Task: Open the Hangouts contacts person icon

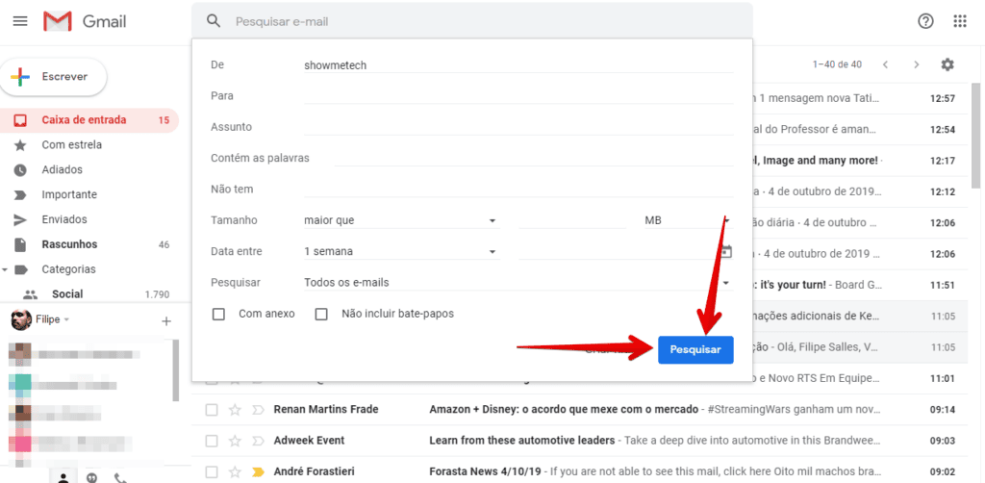Action: coord(63,478)
